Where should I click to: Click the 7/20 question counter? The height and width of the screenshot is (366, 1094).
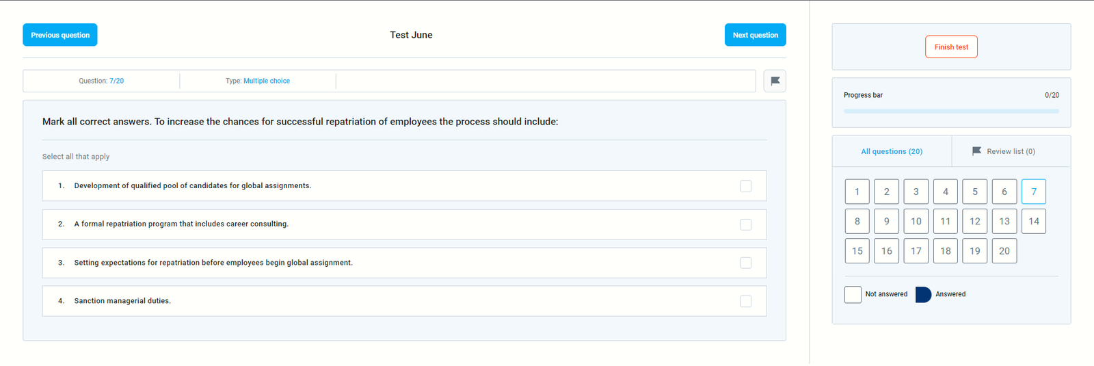pos(116,81)
